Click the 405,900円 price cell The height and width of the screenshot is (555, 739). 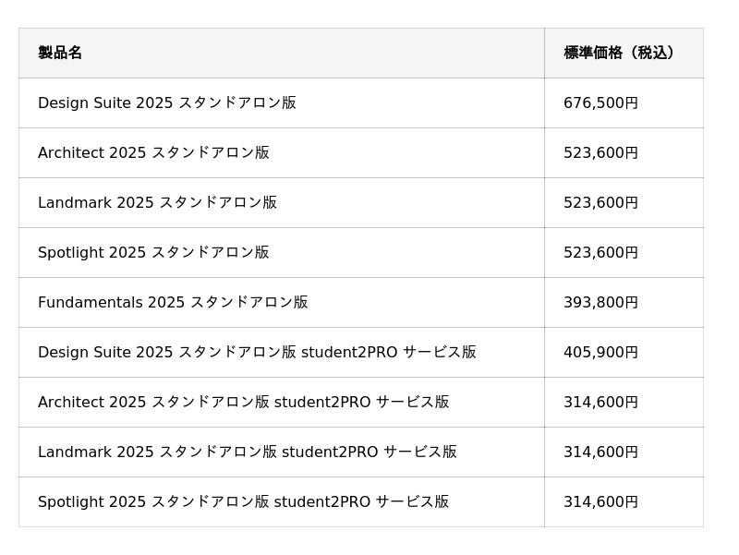(600, 353)
